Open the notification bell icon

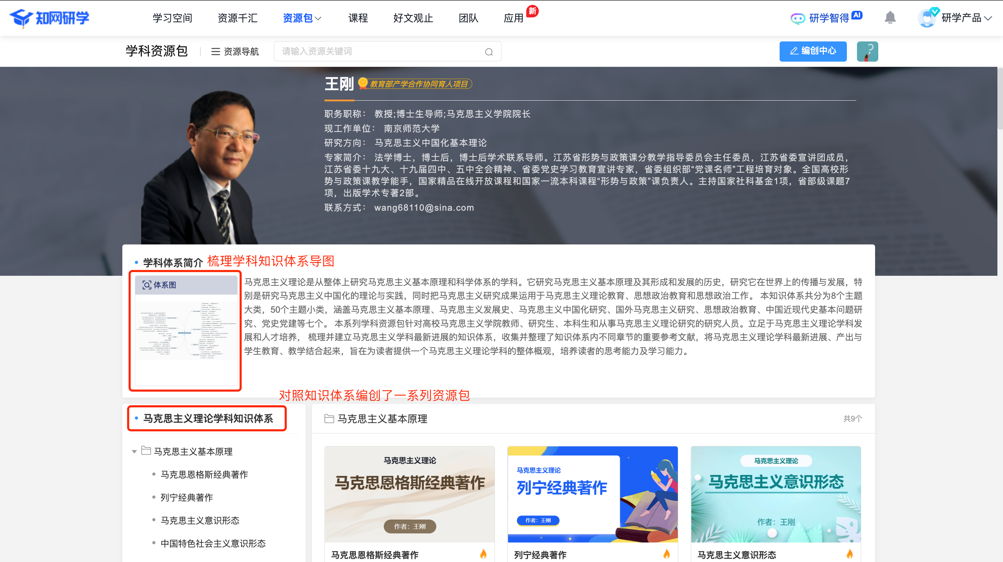pyautogui.click(x=890, y=18)
